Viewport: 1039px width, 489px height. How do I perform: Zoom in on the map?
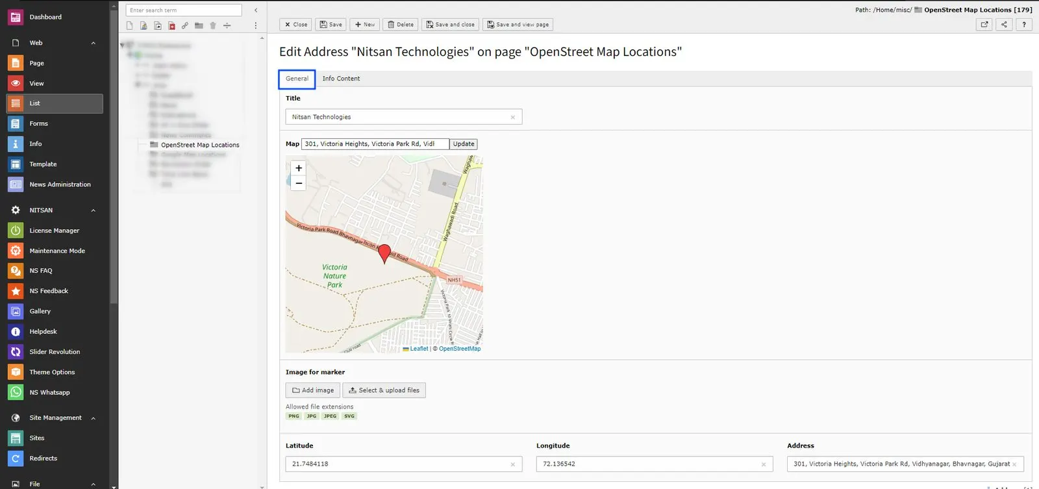coord(299,168)
